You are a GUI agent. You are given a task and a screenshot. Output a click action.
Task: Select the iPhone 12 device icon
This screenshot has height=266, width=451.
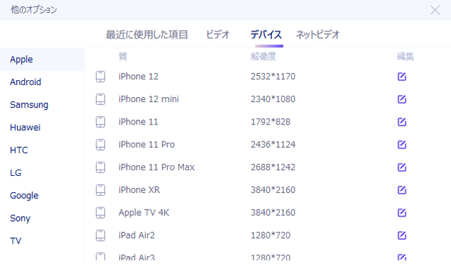pyautogui.click(x=100, y=77)
